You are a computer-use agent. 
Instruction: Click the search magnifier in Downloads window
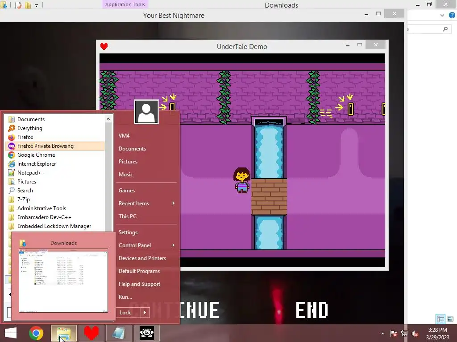445,29
